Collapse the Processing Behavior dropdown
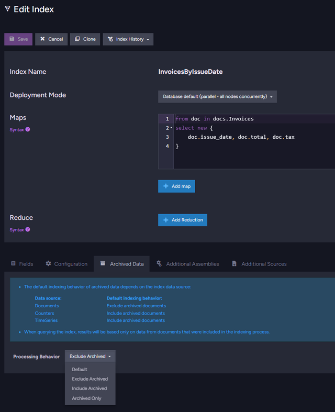This screenshot has width=335, height=412. (90, 357)
